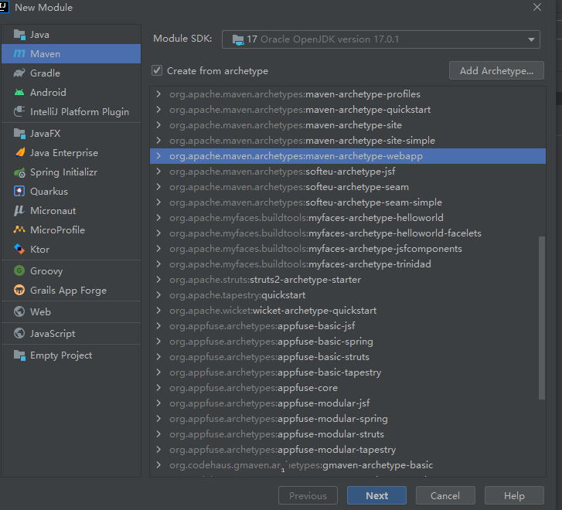This screenshot has width=562, height=510.
Task: Click the Quarkus icon
Action: [x=19, y=192]
